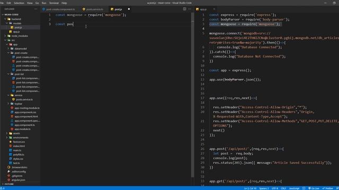This screenshot has width=339, height=190.
Task: Open the Terminal menu
Action: [x=54, y=3]
